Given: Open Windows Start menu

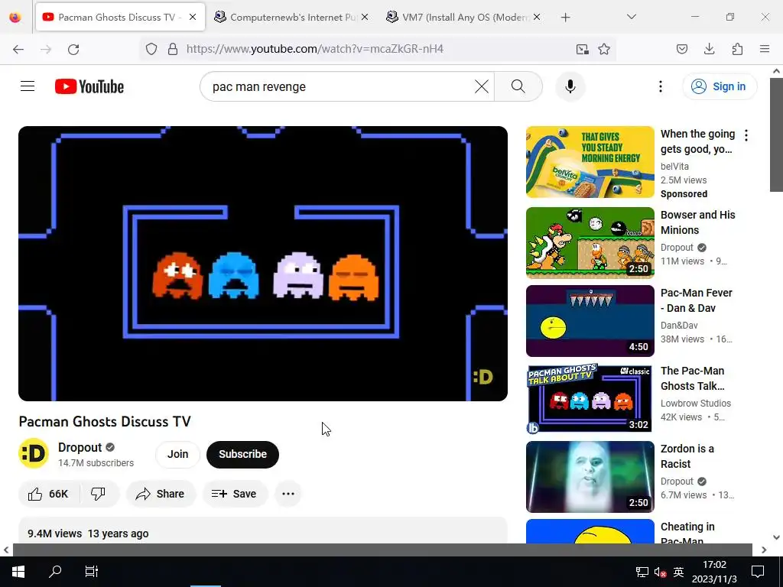Looking at the screenshot, I should pyautogui.click(x=18, y=572).
